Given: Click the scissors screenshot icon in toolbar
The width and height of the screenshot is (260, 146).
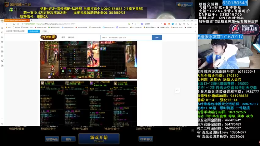Looking at the screenshot, I should pyautogui.click(x=180, y=24).
